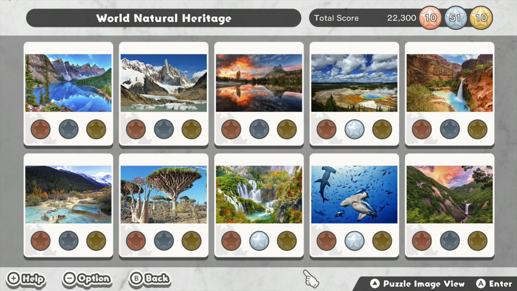Screen dimensions: 517x291
Task: Click the World Natural Heritage title bar
Action: [x=163, y=18]
